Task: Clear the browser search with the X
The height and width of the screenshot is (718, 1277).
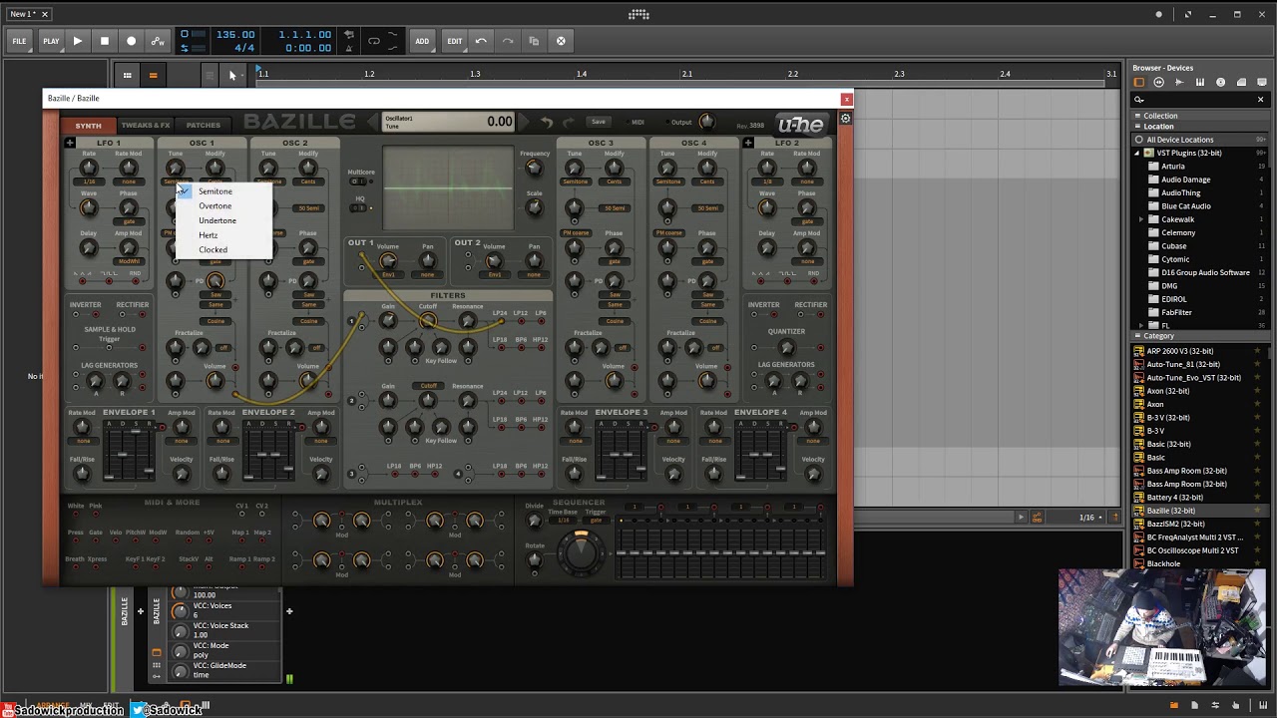Action: [1260, 100]
